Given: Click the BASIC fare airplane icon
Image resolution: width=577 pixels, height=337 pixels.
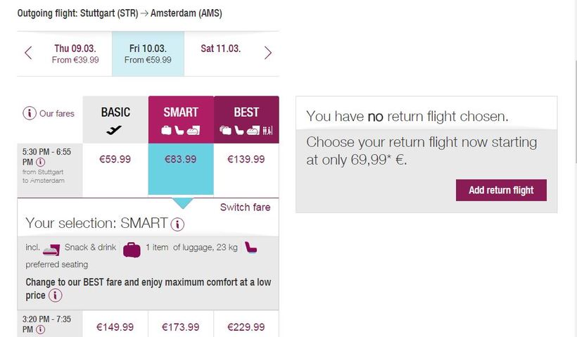Looking at the screenshot, I should point(115,130).
